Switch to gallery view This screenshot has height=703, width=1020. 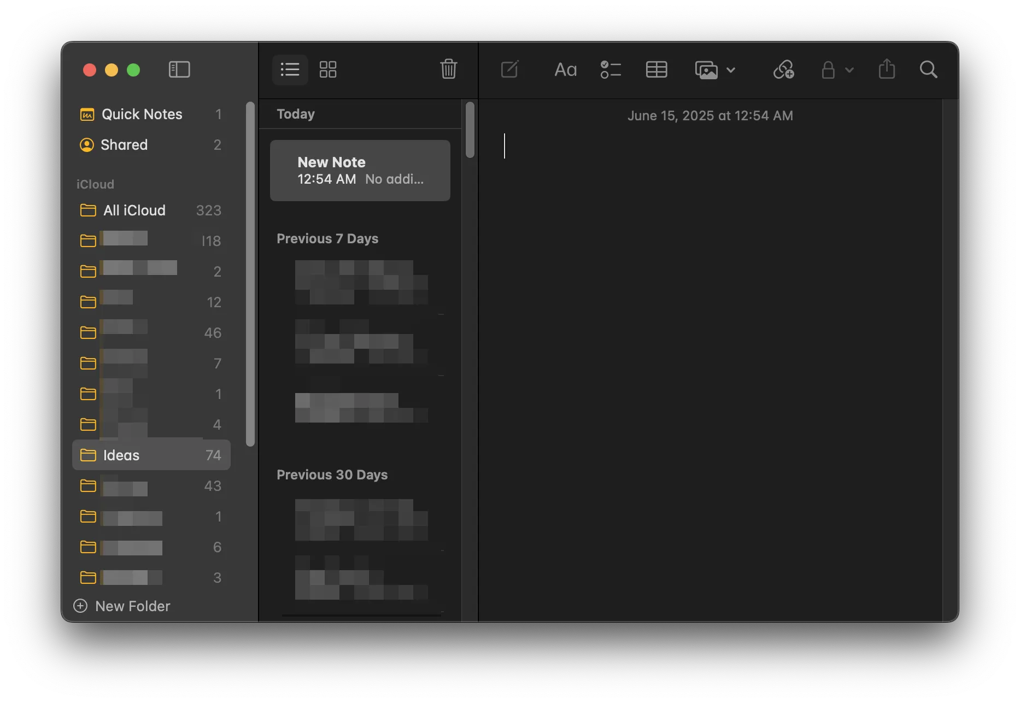coord(328,69)
